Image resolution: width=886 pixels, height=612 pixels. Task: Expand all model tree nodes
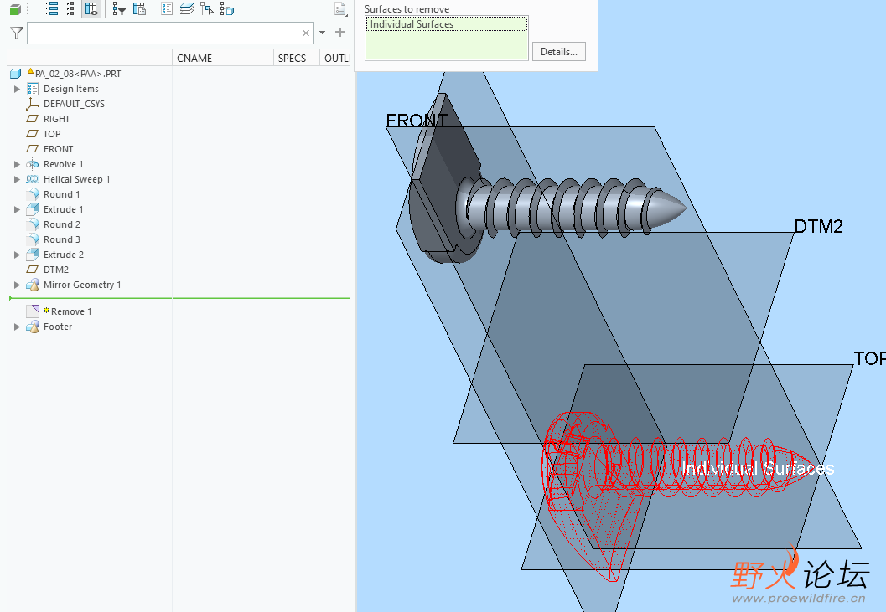(x=52, y=8)
